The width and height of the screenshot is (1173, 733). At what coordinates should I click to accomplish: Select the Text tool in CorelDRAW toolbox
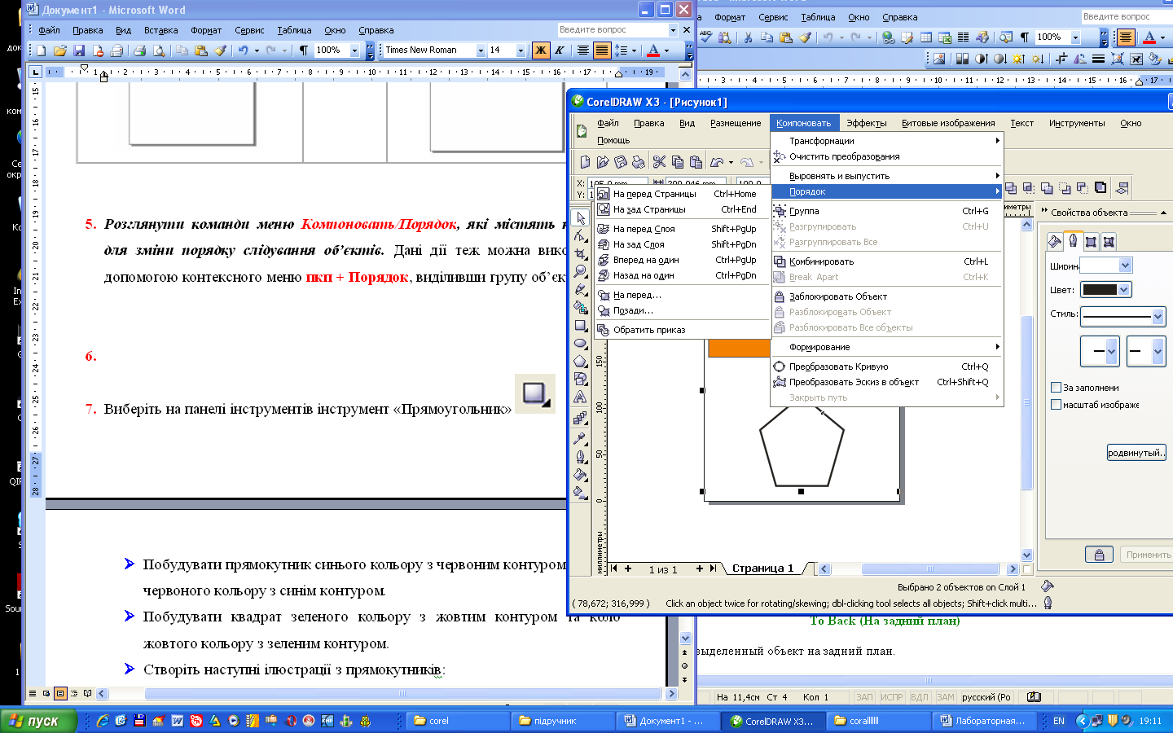(x=580, y=397)
